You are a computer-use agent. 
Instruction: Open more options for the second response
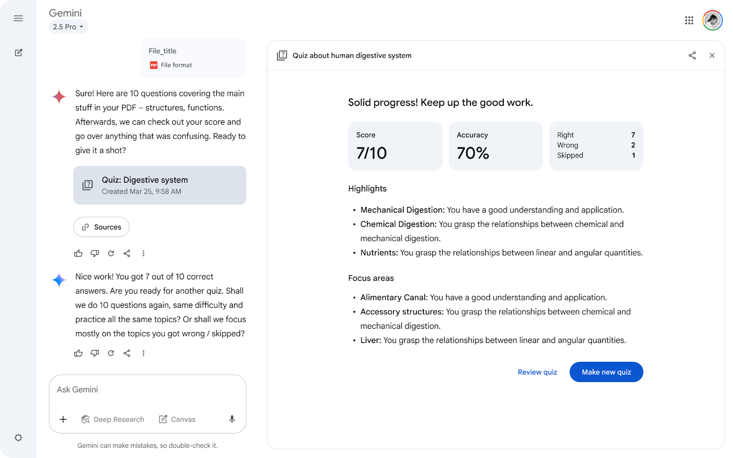[x=143, y=353]
